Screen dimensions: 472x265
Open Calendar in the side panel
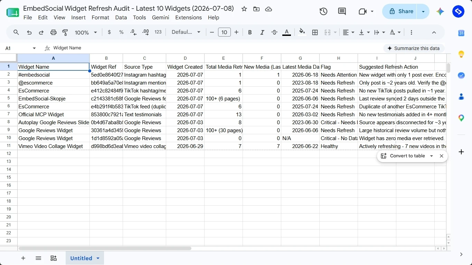[x=461, y=33]
